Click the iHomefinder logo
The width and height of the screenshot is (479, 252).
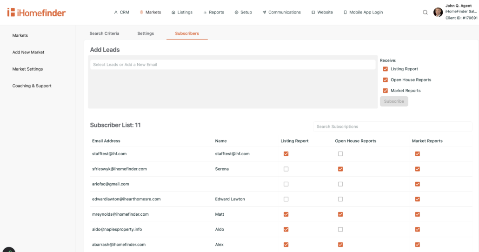[36, 13]
